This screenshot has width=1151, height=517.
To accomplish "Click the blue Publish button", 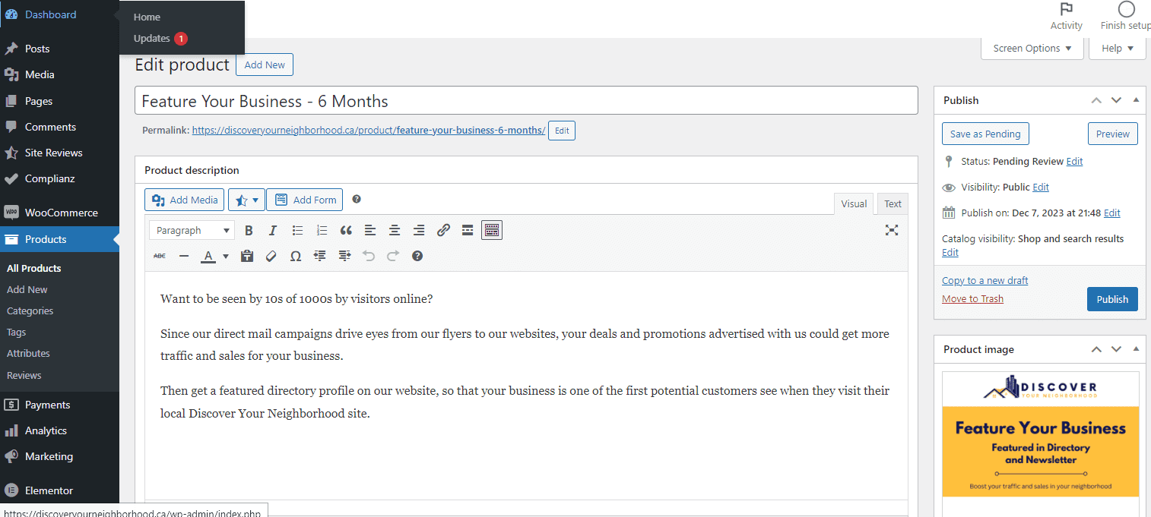I will pos(1111,299).
